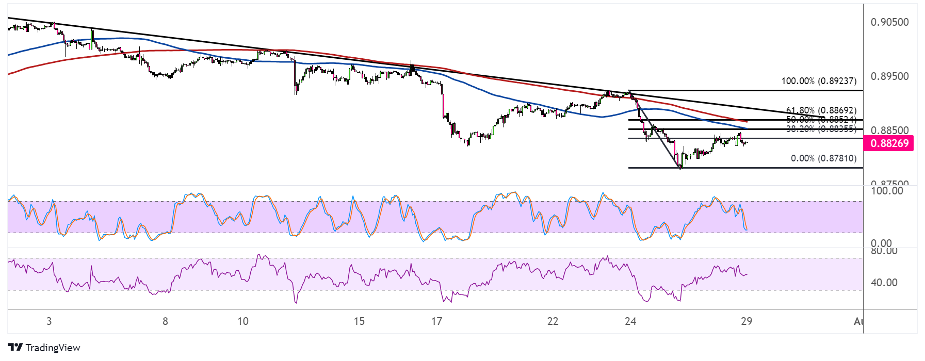The height and width of the screenshot is (361, 925).
Task: Click the date label 3 on time axis
Action: 49,321
